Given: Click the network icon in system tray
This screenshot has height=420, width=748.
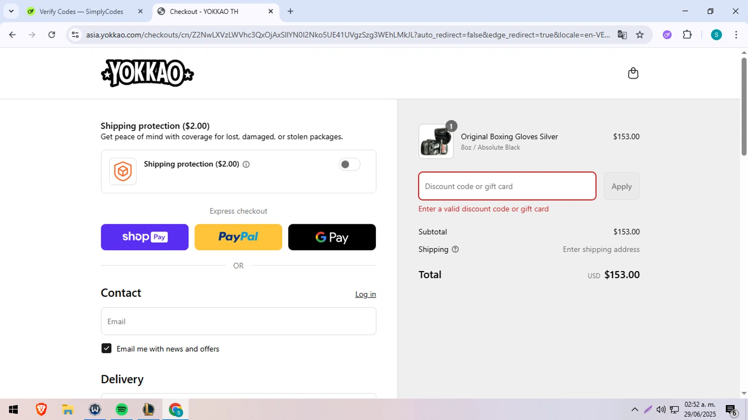Looking at the screenshot, I should 674,410.
